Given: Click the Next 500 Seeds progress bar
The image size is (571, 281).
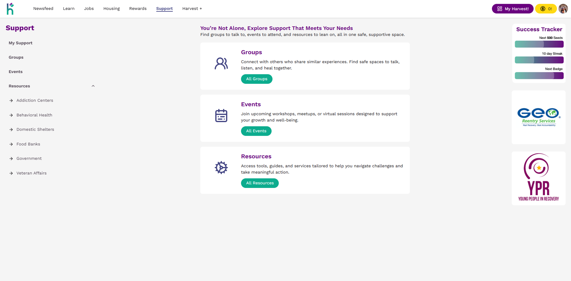Looking at the screenshot, I should pyautogui.click(x=539, y=44).
